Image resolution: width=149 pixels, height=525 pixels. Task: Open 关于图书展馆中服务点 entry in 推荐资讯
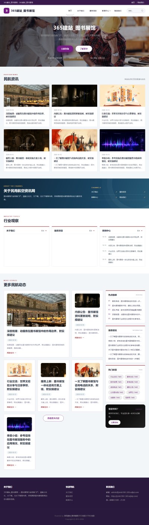click(x=125, y=350)
